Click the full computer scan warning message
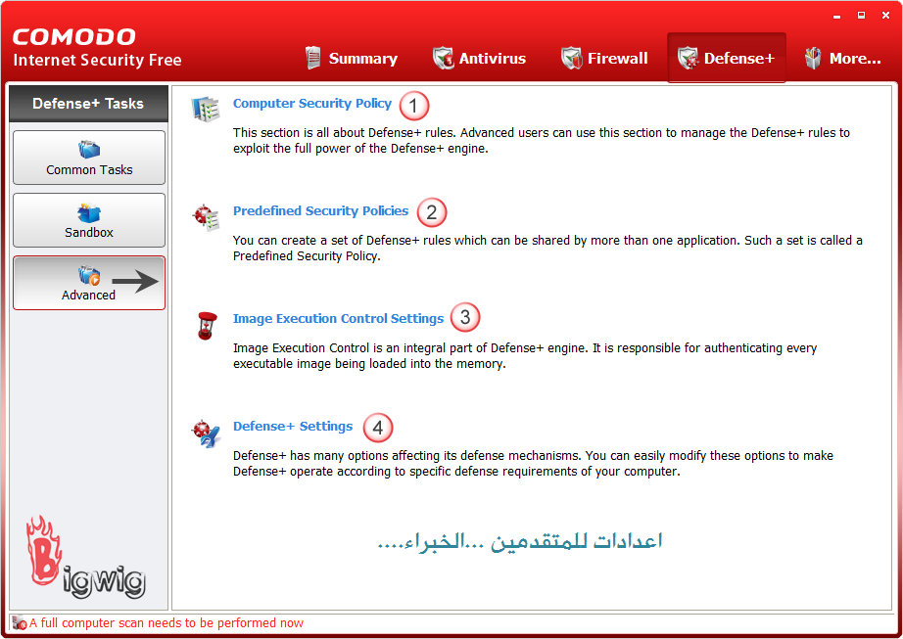This screenshot has width=903, height=639. 166,623
